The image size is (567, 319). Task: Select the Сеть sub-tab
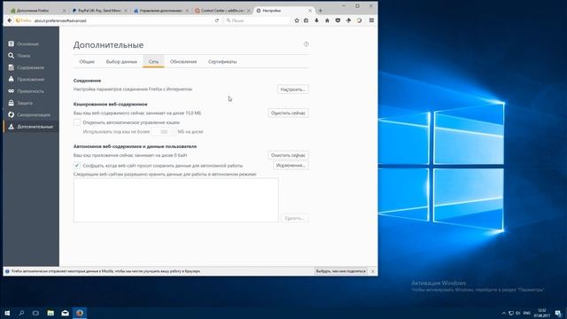tap(153, 62)
